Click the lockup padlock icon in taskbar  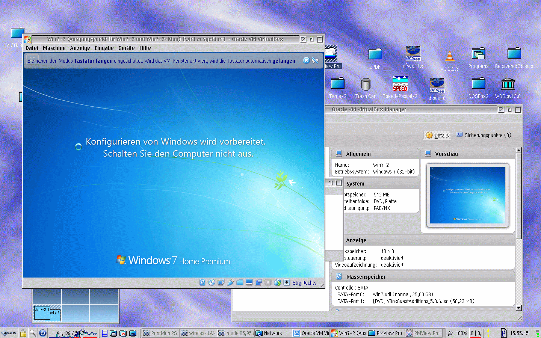pos(23,333)
